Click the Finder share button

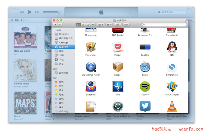tap(117, 25)
